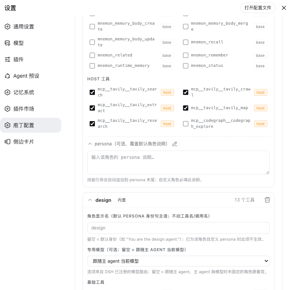Click the 基础工具 heading
This screenshot has height=290, width=288.
[96, 282]
